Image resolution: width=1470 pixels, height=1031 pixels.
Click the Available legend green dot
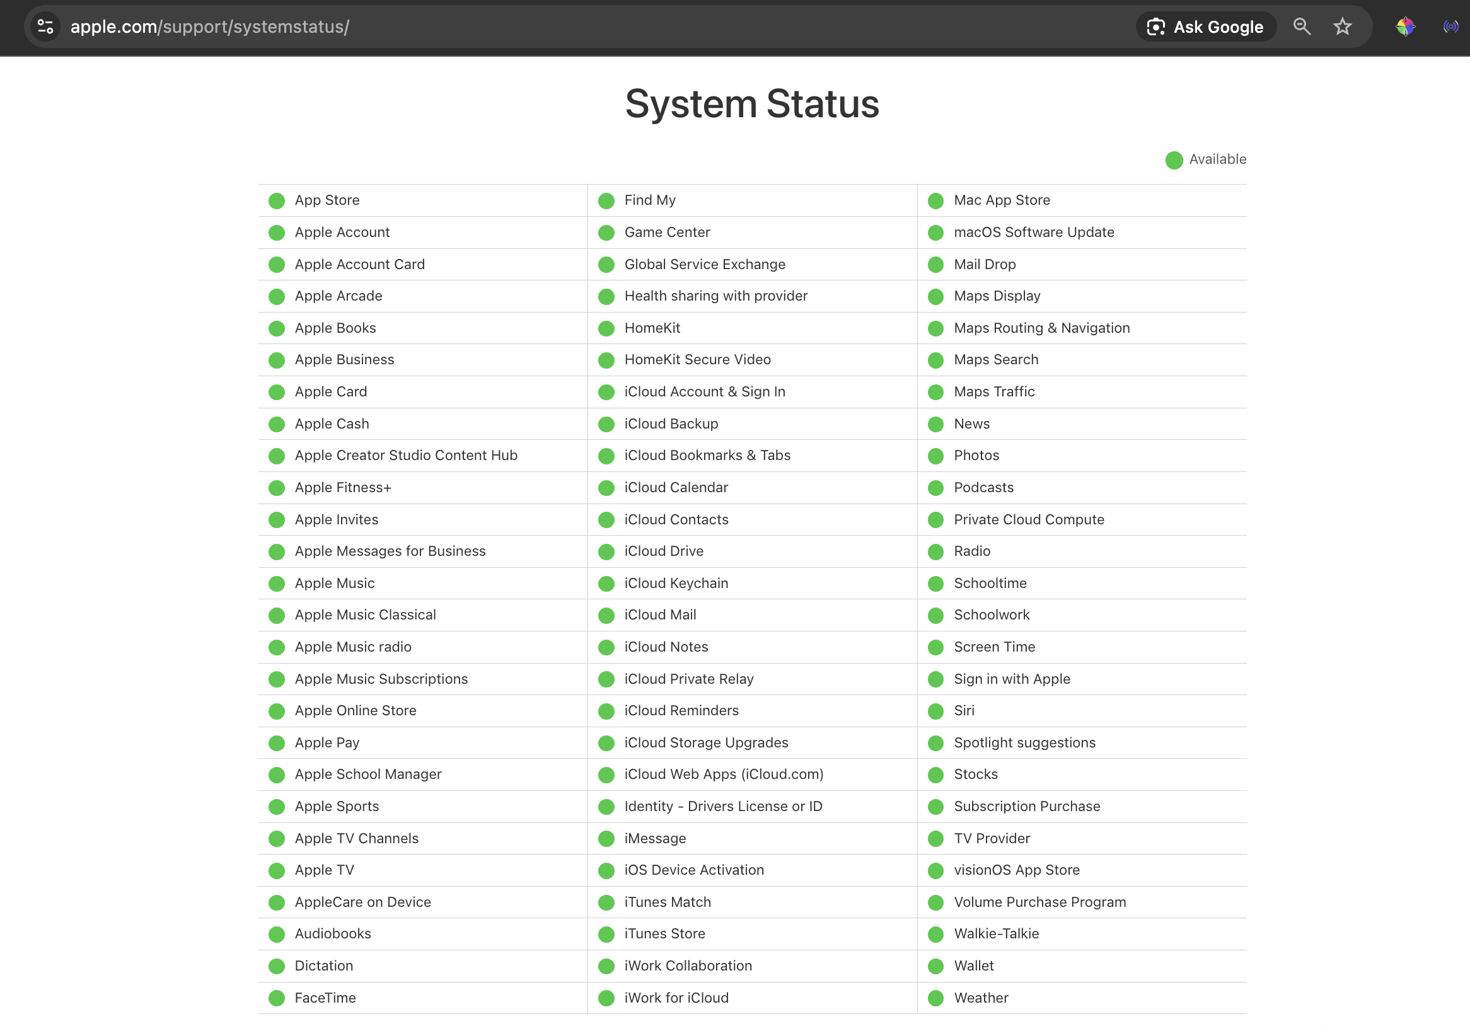[x=1174, y=160]
